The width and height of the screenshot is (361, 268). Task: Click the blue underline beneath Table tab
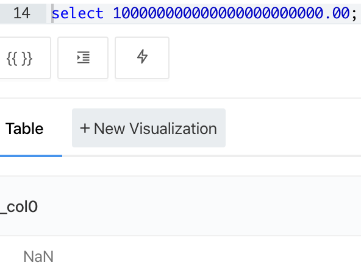(x=31, y=156)
